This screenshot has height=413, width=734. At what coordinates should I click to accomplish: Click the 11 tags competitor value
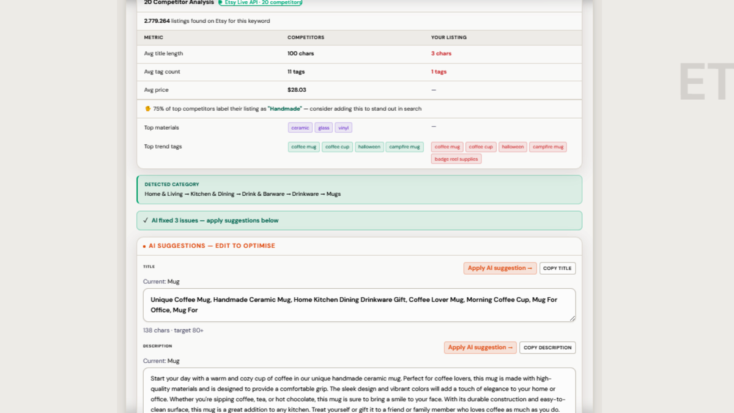[296, 72]
